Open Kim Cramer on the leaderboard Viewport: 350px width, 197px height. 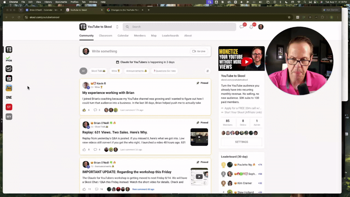pyautogui.click(x=245, y=183)
